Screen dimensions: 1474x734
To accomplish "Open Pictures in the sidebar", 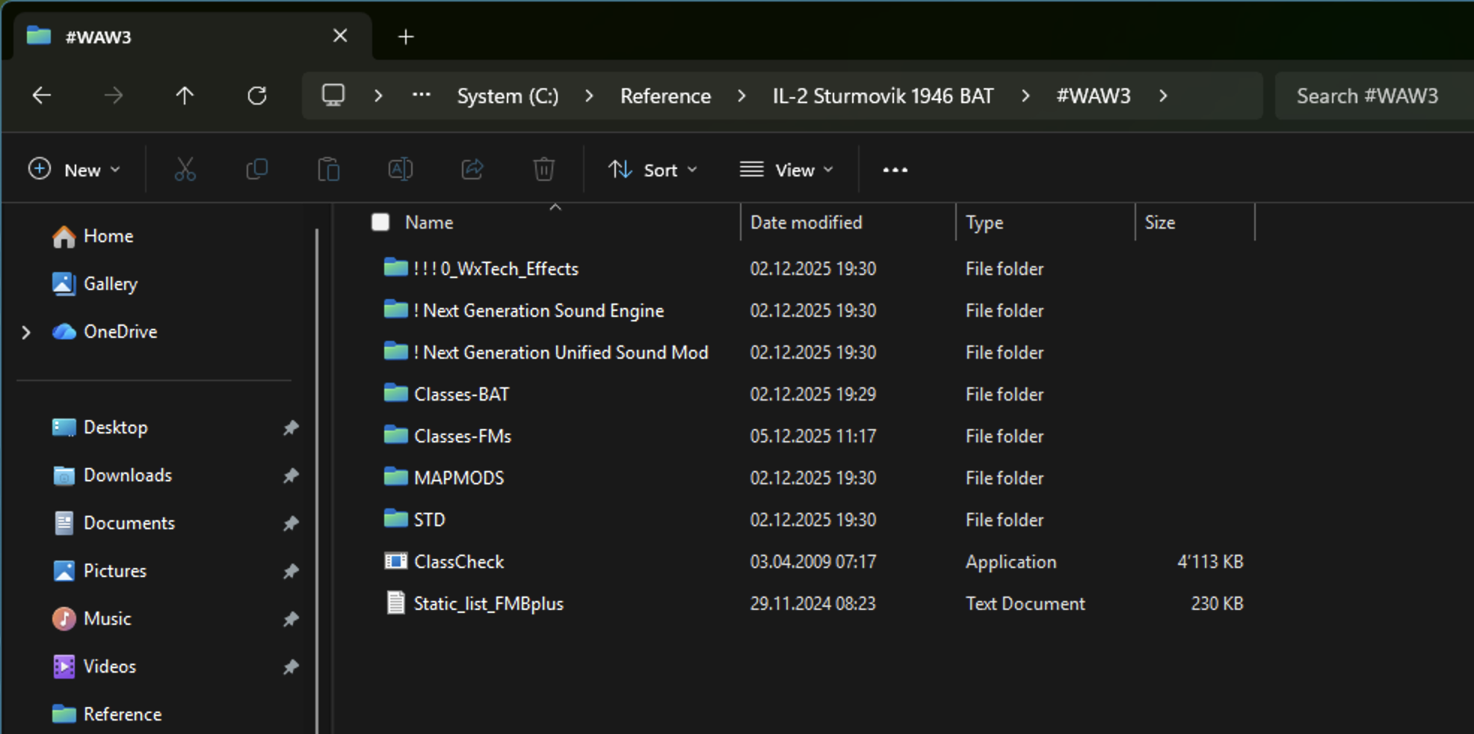I will [x=99, y=571].
